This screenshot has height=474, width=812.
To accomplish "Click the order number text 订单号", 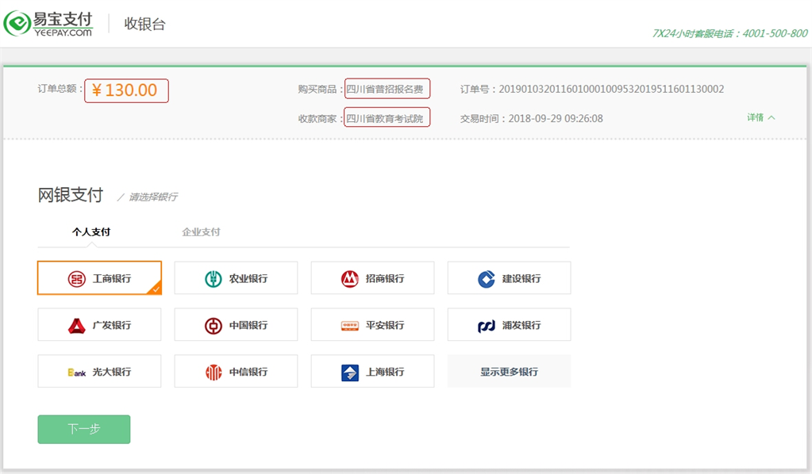I will tap(592, 89).
